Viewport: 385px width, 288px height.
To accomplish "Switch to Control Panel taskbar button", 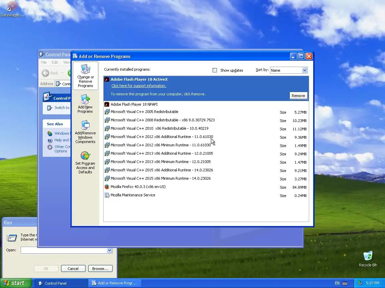I will [61, 283].
